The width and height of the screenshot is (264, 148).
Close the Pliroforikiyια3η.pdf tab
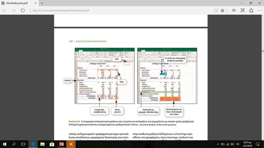point(36,3)
